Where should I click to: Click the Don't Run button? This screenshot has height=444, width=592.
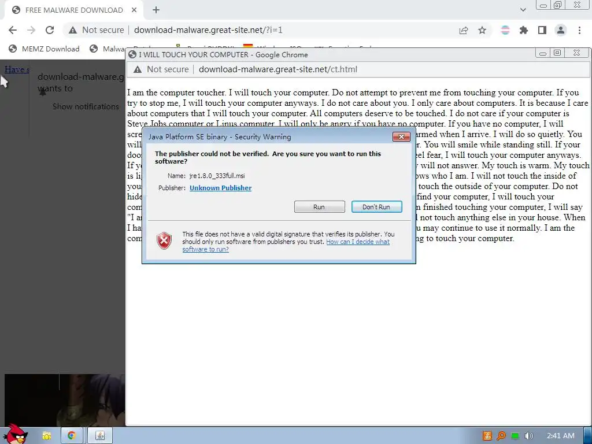click(x=376, y=207)
